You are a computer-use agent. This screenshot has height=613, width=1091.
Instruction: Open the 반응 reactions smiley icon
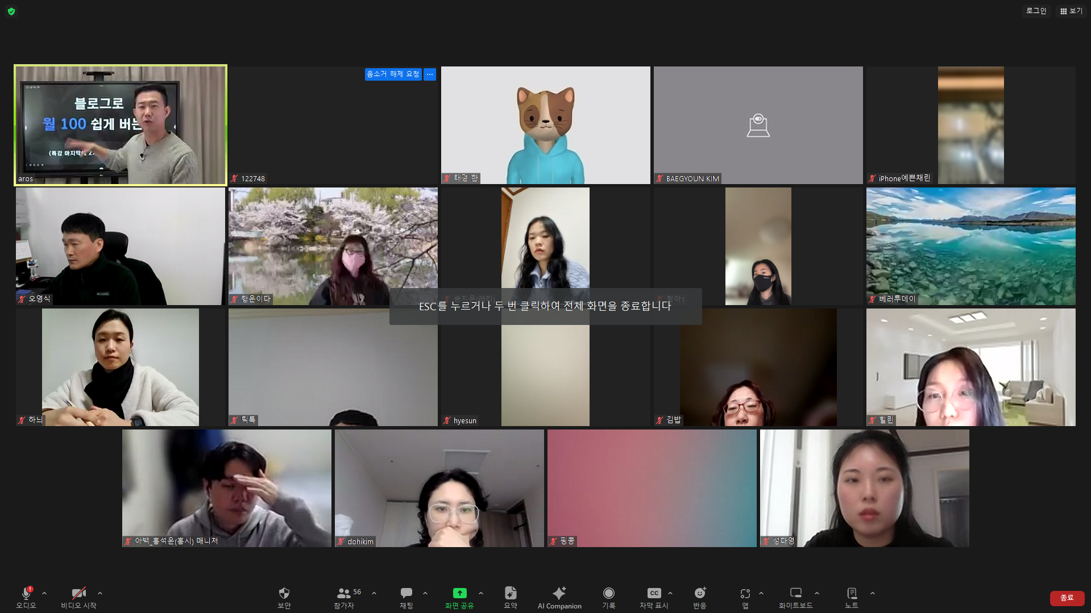pos(700,593)
